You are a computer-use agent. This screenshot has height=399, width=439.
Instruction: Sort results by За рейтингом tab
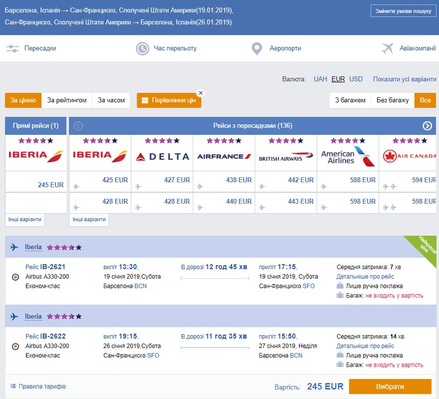coord(67,100)
